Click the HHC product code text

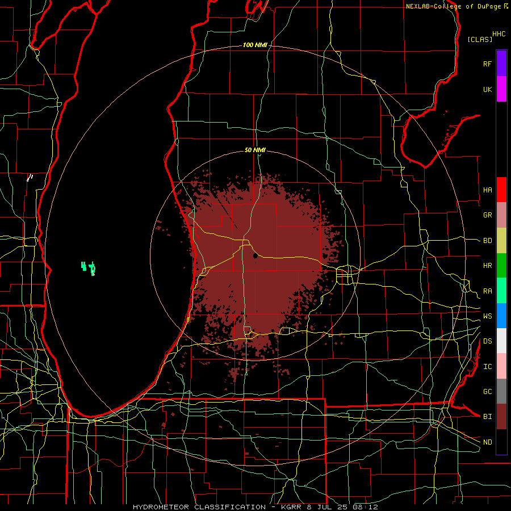(x=499, y=34)
